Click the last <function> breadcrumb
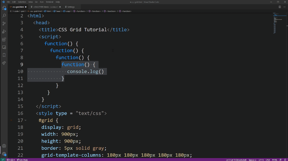288x161 pixels. click(125, 11)
